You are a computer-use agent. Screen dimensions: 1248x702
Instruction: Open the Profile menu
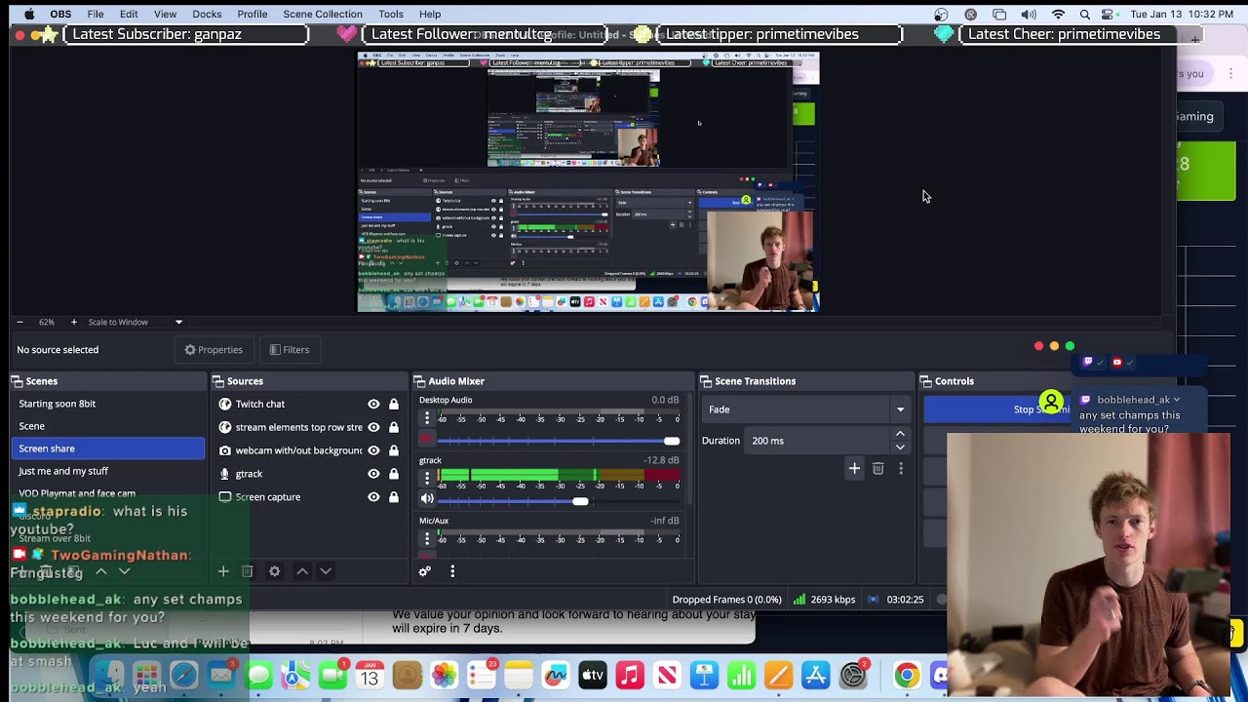tap(253, 14)
